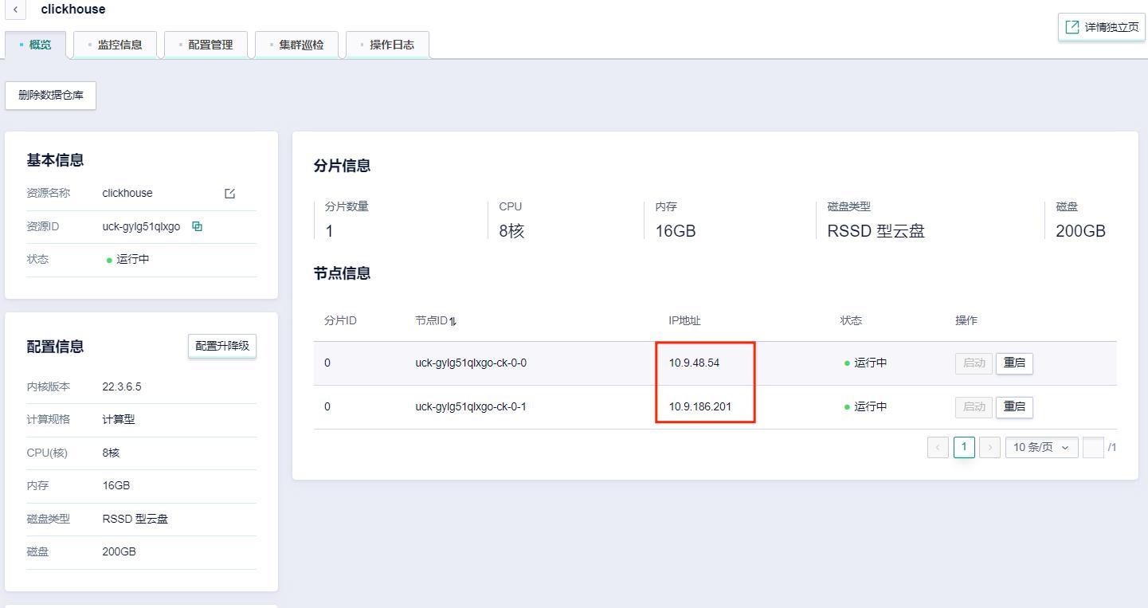The height and width of the screenshot is (608, 1148).
Task: Go to previous page of node list
Action: pyautogui.click(x=938, y=448)
